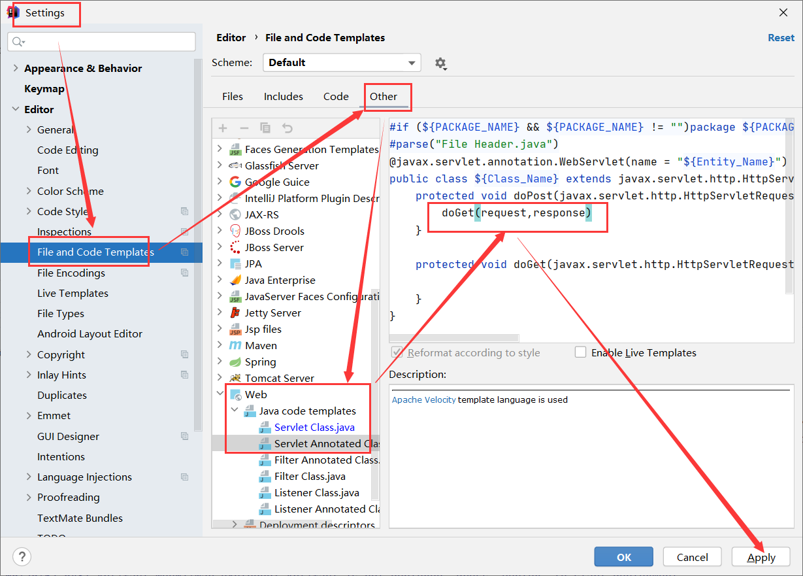Switch to the Includes tab

(x=284, y=96)
